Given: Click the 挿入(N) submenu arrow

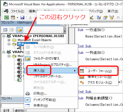Looking at the screenshot, I should (x=75, y=71).
